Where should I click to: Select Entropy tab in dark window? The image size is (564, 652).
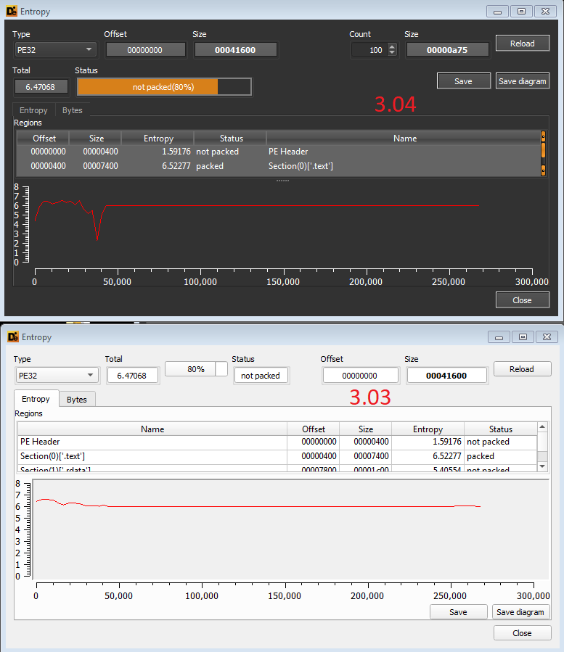pos(33,110)
